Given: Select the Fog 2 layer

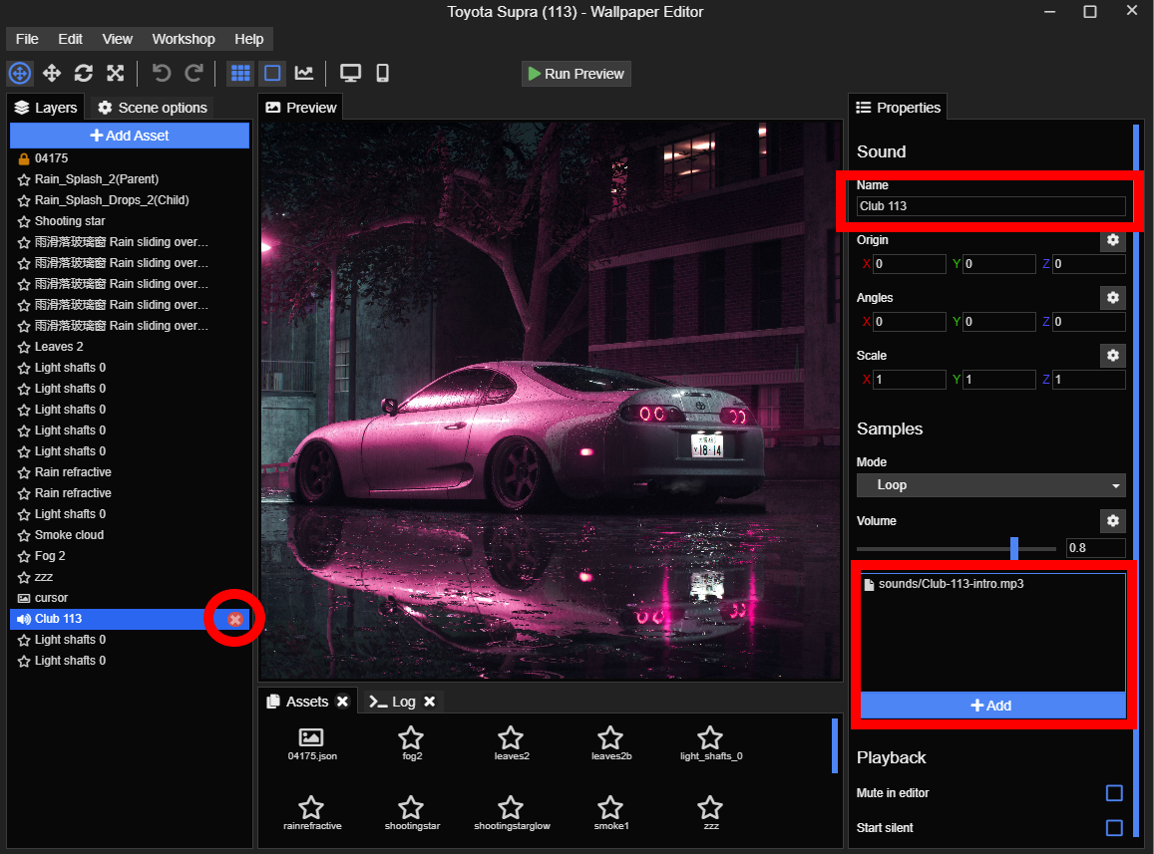Looking at the screenshot, I should click(130, 556).
